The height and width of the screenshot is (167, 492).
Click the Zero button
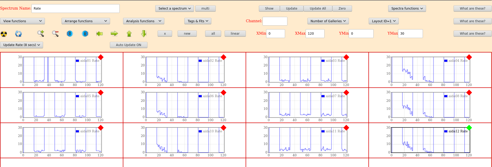[342, 9]
